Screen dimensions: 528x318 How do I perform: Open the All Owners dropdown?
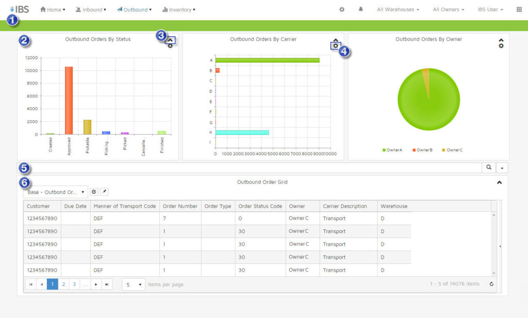pyautogui.click(x=449, y=9)
